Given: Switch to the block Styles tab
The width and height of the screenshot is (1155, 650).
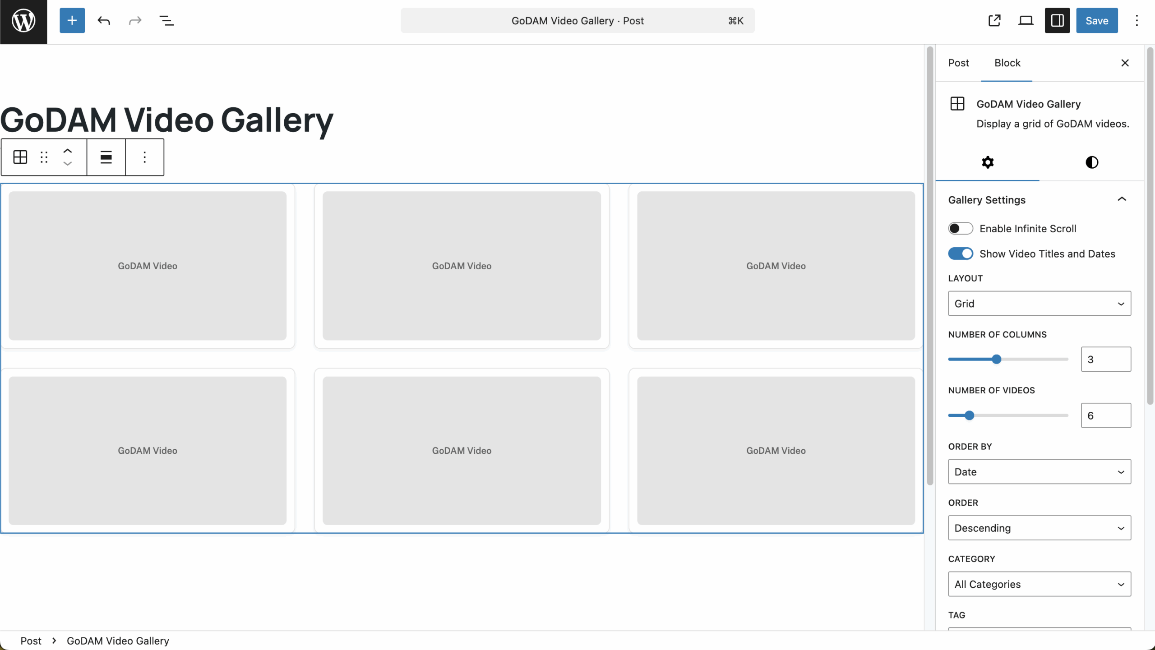Looking at the screenshot, I should [x=1091, y=162].
